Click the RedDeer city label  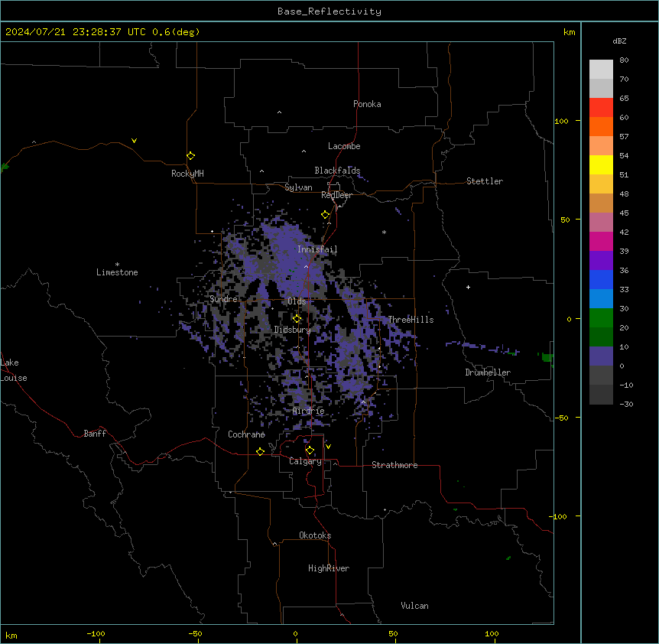click(336, 195)
